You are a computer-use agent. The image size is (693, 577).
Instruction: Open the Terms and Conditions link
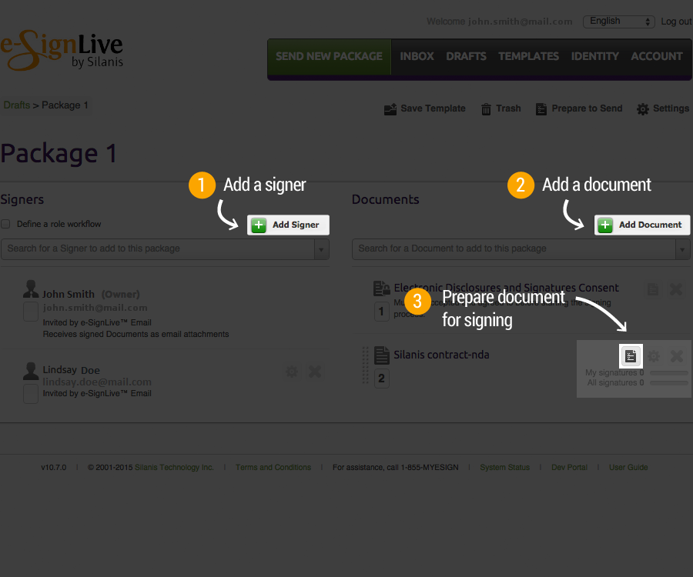pyautogui.click(x=273, y=467)
